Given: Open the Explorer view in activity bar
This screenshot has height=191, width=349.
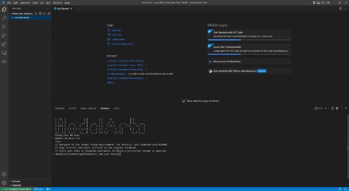Looking at the screenshot, I should click(x=4, y=10).
